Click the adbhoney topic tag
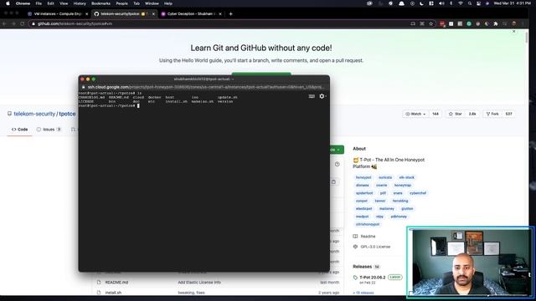Viewport: 536px width, 301px height. (x=399, y=217)
